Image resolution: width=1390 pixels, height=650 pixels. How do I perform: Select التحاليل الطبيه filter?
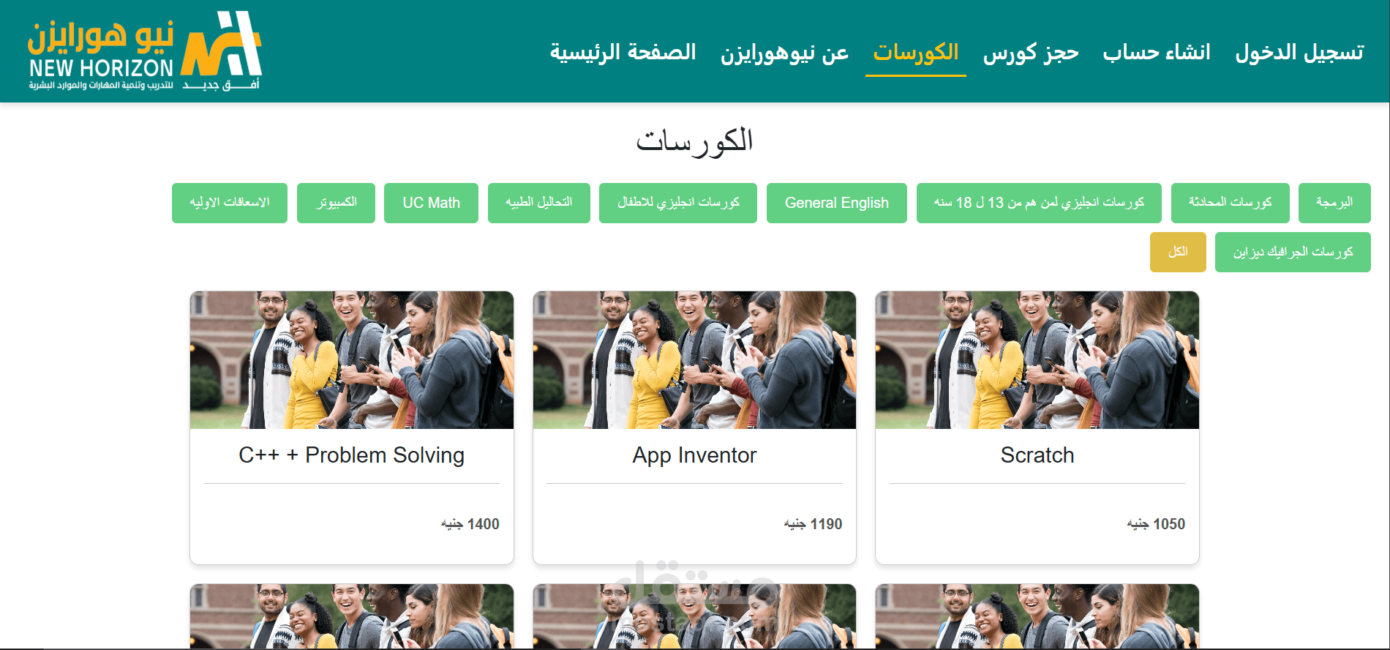click(539, 203)
